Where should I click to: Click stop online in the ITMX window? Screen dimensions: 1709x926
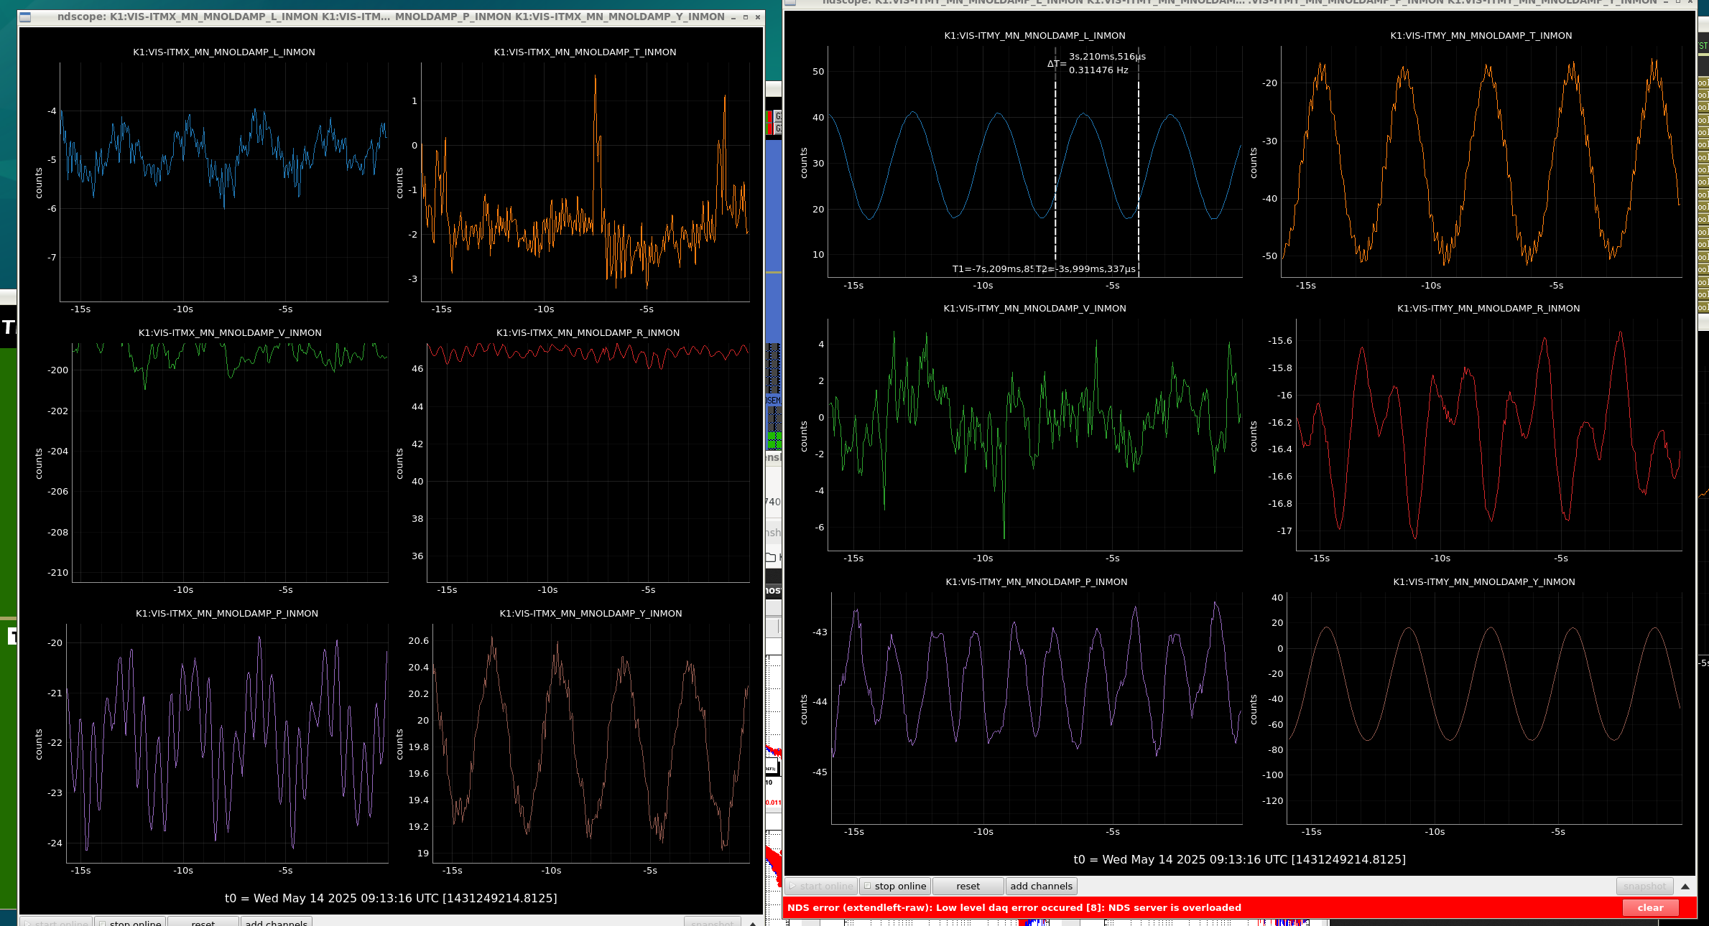pos(130,922)
